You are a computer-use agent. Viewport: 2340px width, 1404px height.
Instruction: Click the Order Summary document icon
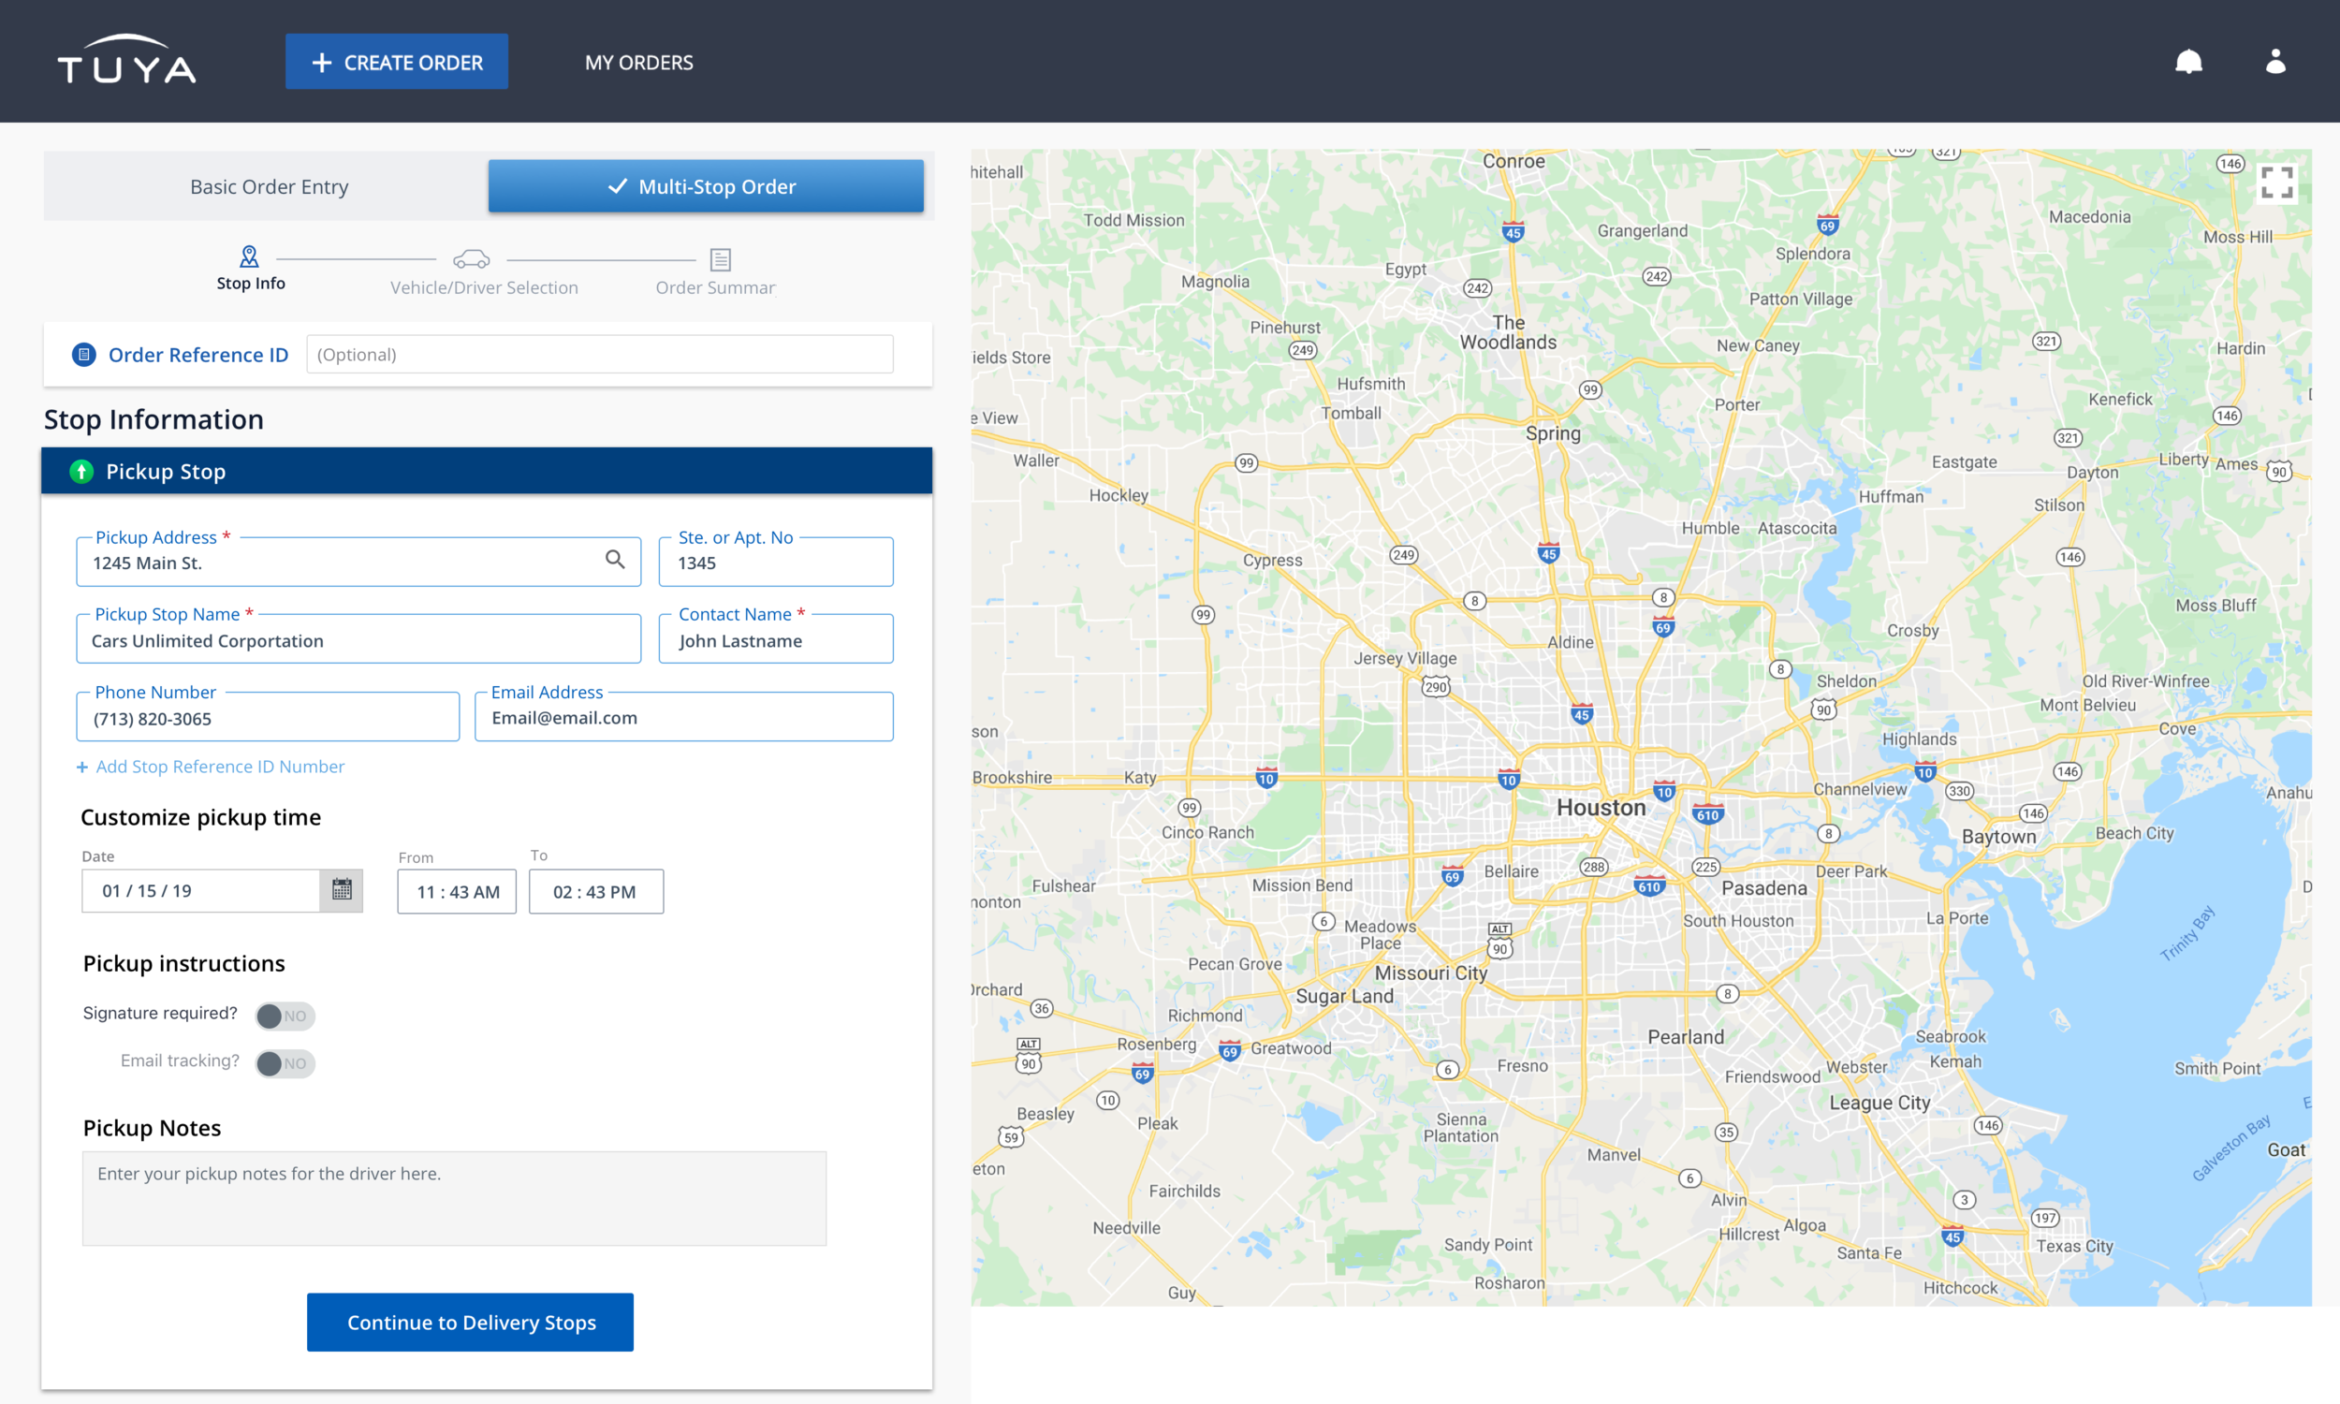click(x=721, y=259)
